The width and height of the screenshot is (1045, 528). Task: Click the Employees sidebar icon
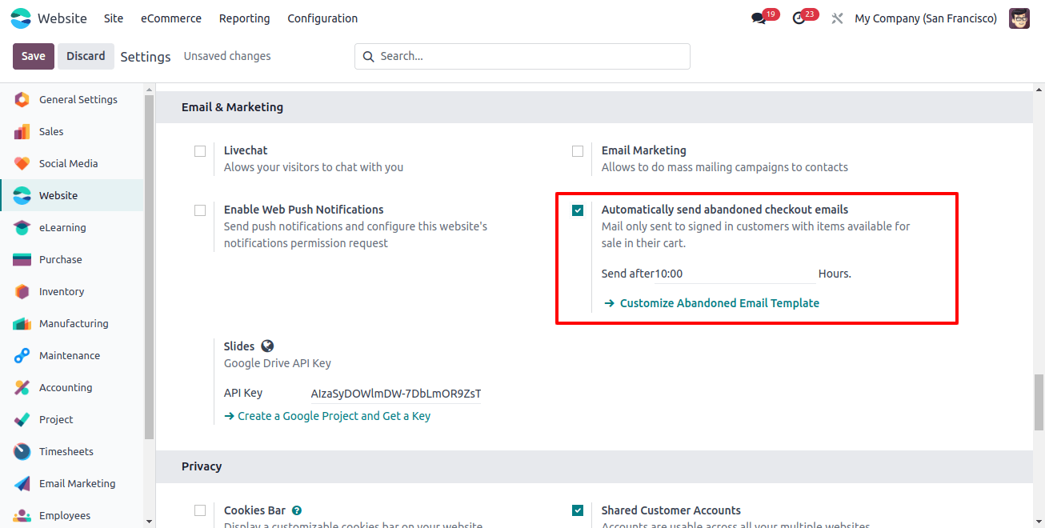22,516
